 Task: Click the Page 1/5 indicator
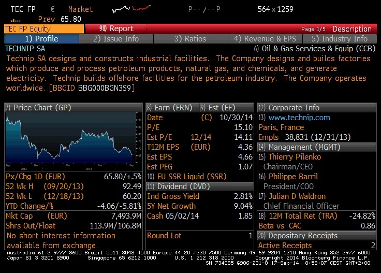coord(313,29)
